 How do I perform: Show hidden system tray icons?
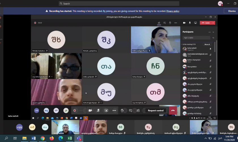(205, 138)
